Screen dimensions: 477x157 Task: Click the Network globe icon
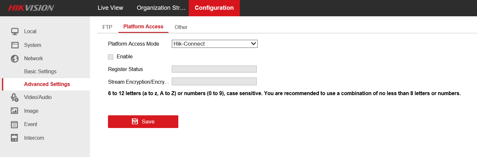14,59
